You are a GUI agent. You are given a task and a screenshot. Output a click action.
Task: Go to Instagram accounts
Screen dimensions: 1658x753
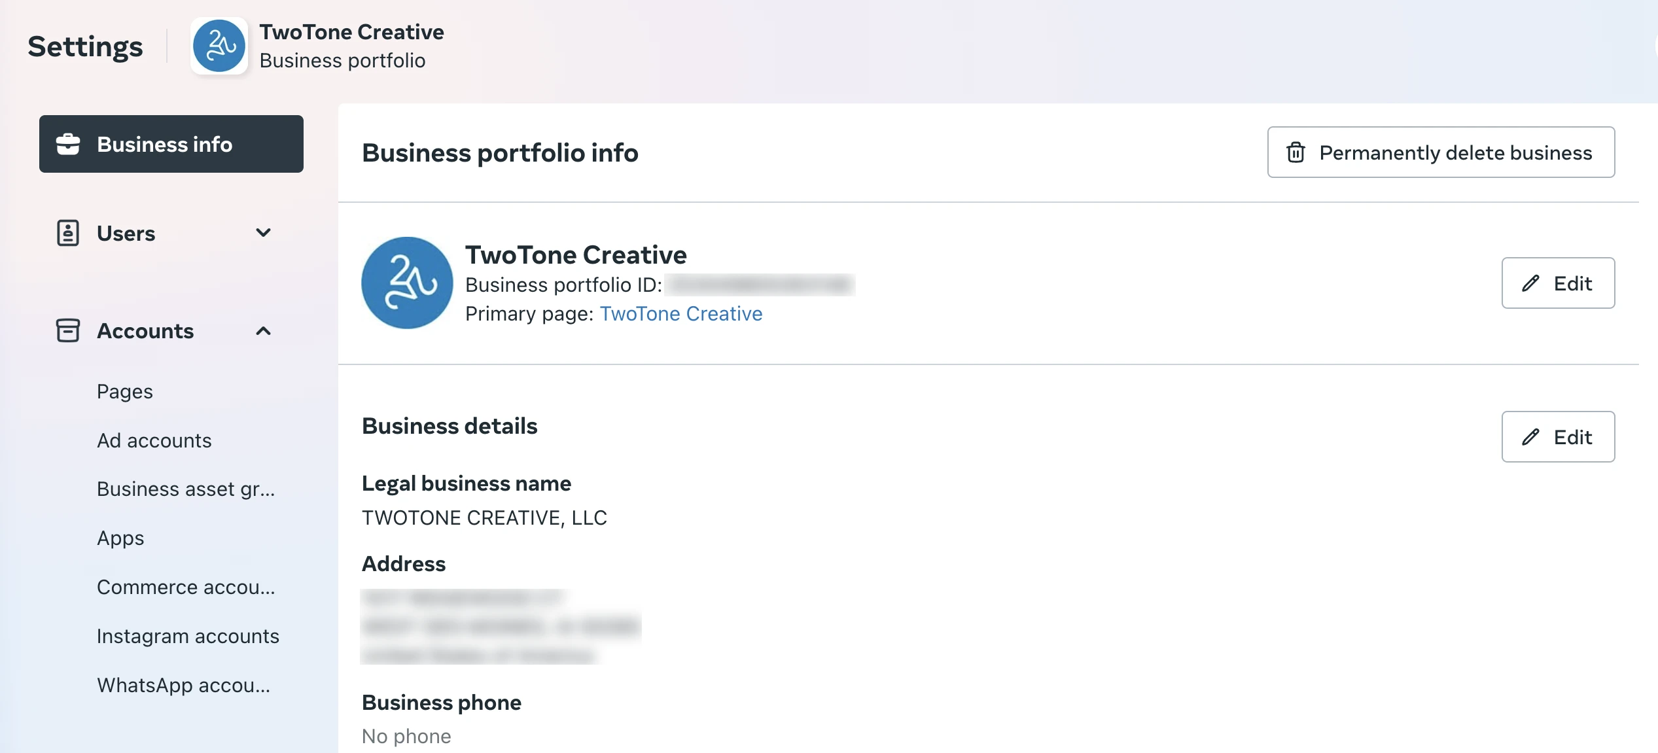(188, 636)
